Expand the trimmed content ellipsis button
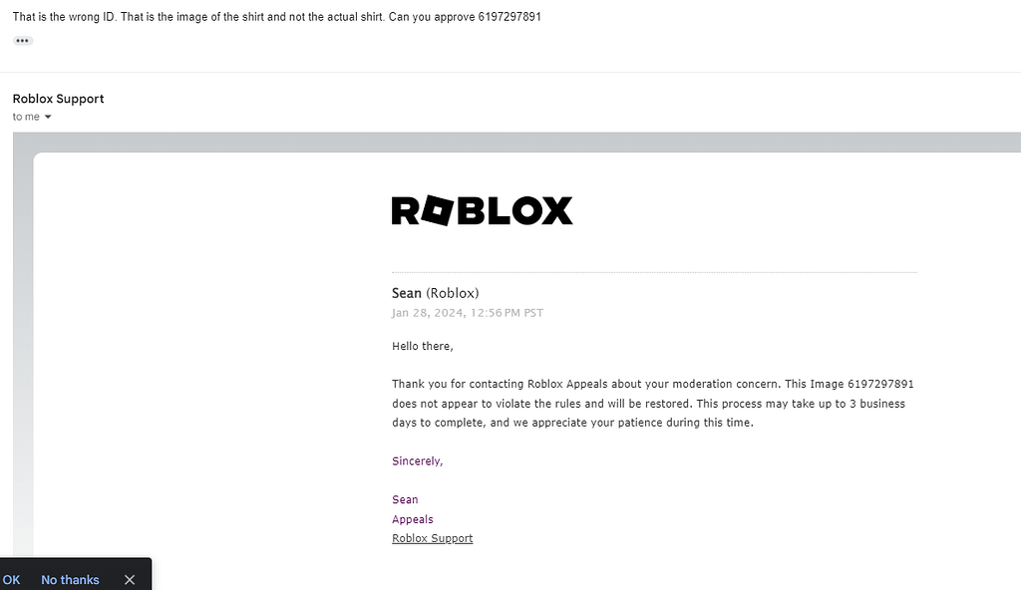Screen dimensions: 1021x590 [x=23, y=41]
